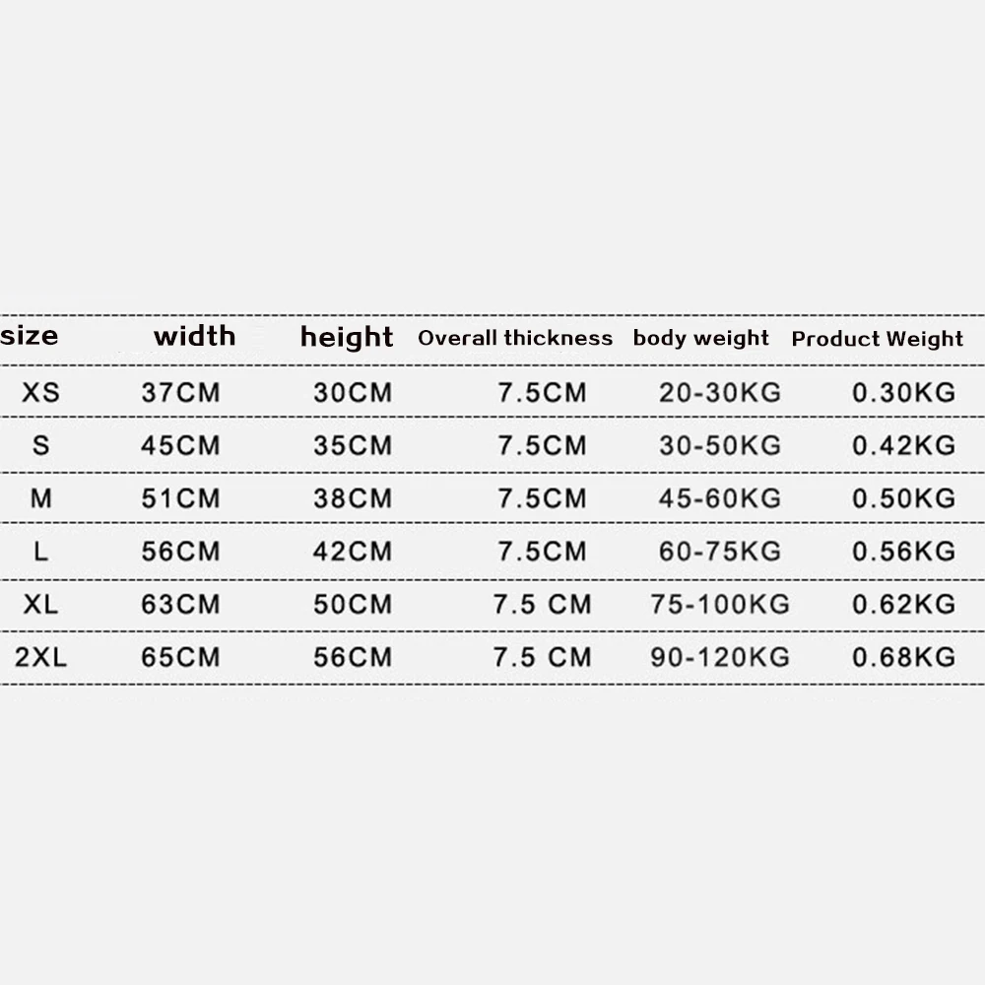Image resolution: width=985 pixels, height=985 pixels.
Task: Click the "Overall thickness" column header
Action: (515, 338)
